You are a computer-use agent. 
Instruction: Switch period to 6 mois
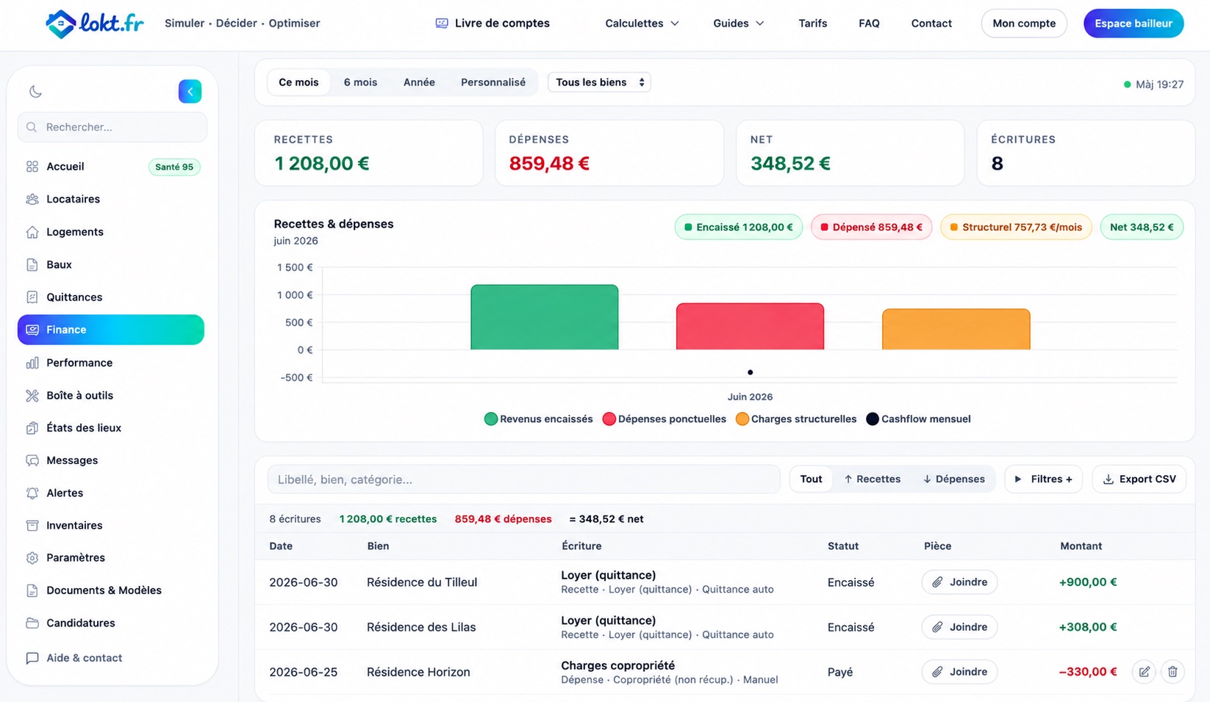point(360,82)
